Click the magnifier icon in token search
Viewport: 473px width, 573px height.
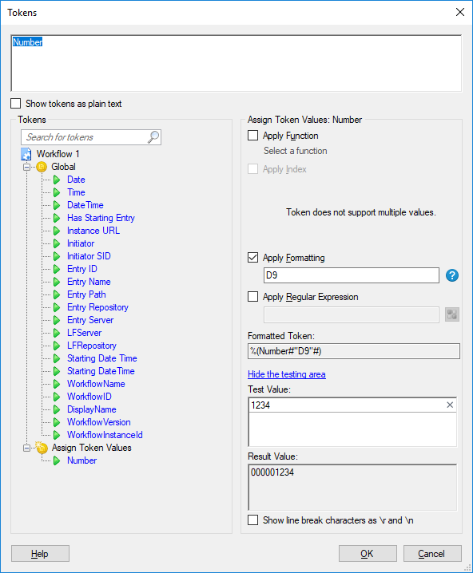coord(153,137)
